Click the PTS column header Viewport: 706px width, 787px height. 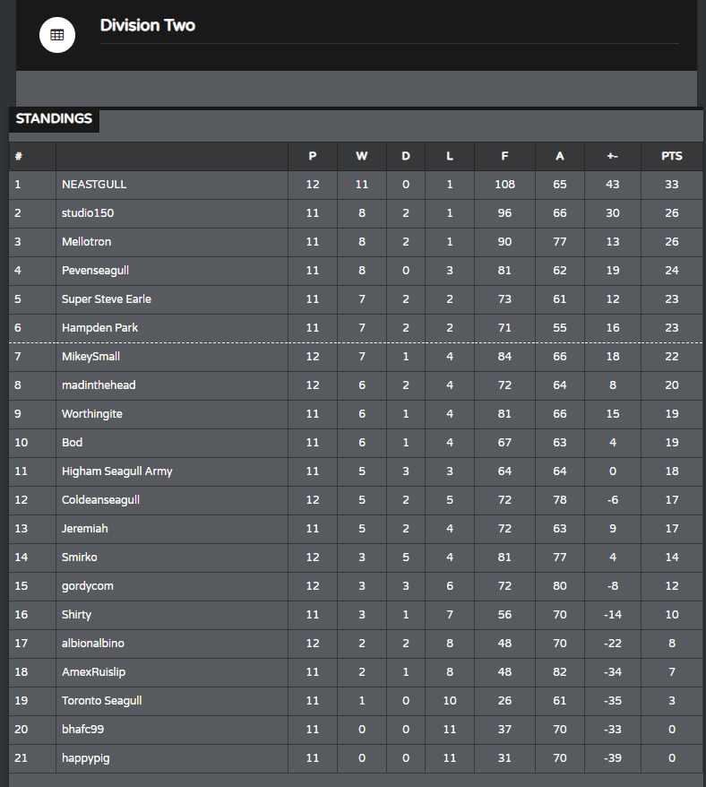671,156
